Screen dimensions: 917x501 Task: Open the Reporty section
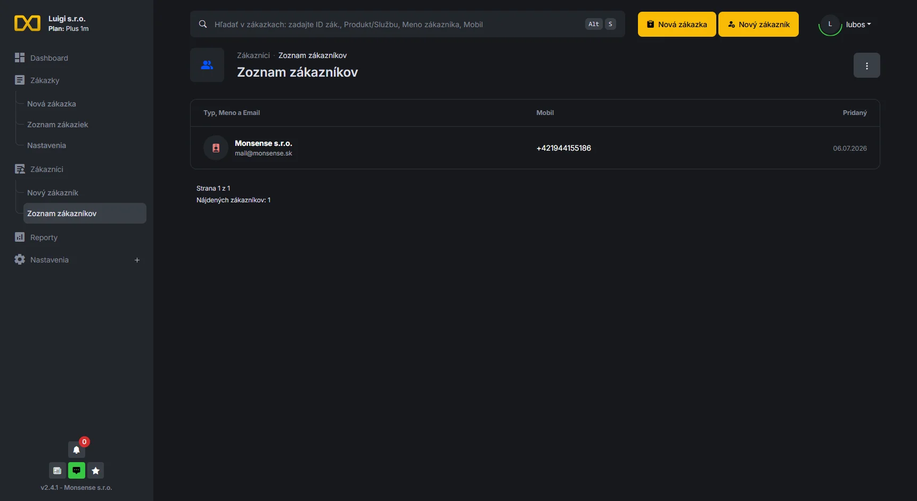point(44,237)
